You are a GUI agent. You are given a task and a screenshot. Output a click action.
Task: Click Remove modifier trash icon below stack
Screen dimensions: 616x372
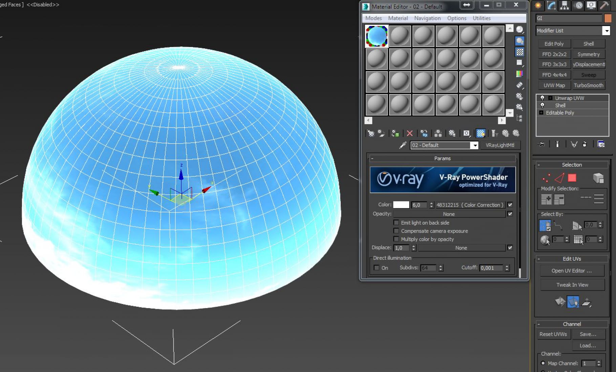pyautogui.click(x=585, y=144)
